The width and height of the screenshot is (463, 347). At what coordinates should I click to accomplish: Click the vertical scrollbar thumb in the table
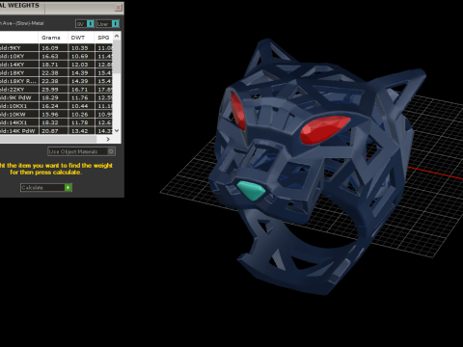click(x=117, y=57)
